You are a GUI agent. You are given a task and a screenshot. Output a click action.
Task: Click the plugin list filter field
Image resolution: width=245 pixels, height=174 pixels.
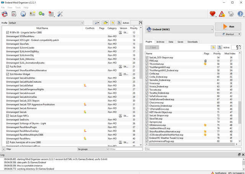click(x=193, y=149)
